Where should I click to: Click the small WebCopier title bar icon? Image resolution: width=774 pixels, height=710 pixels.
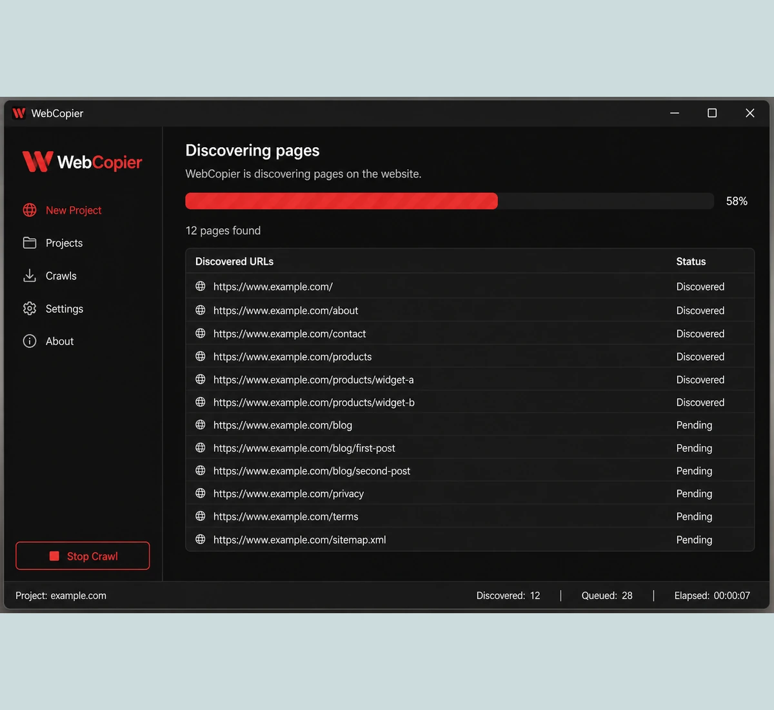[x=19, y=113]
